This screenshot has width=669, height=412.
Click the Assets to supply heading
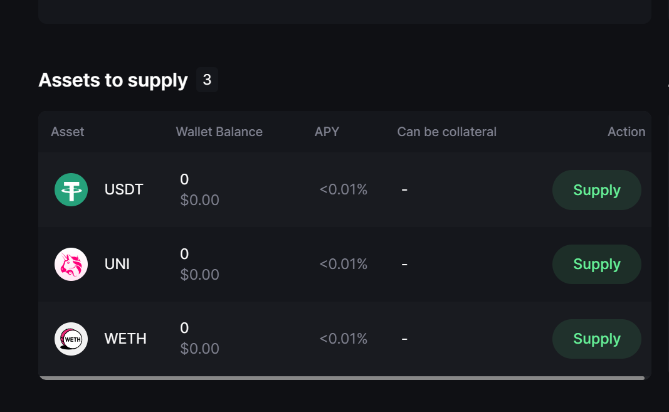pos(113,80)
